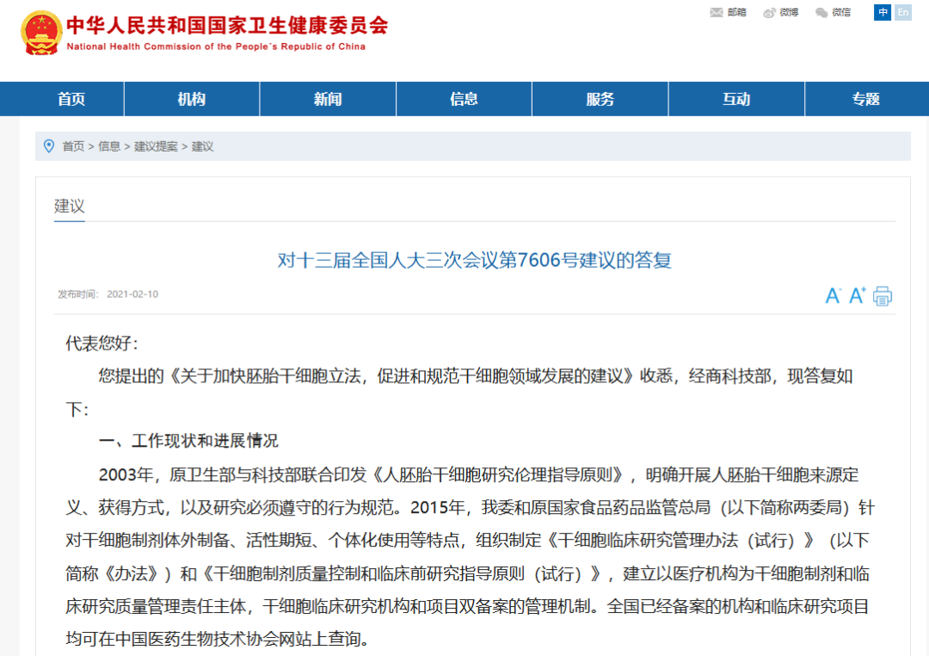
Task: Open the 互动 navigation tab
Action: point(736,99)
